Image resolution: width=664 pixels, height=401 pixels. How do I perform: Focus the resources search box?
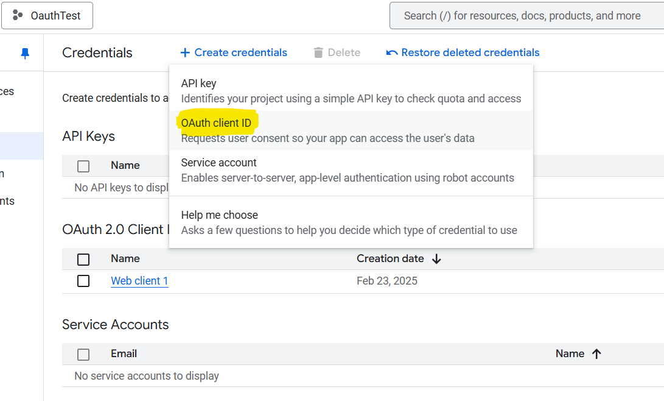coord(522,16)
